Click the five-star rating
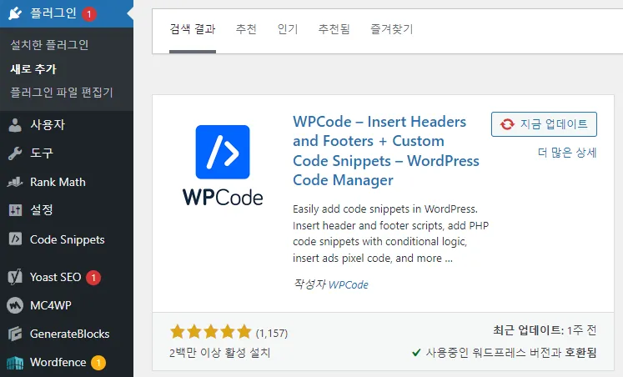This screenshot has width=623, height=377. 210,332
